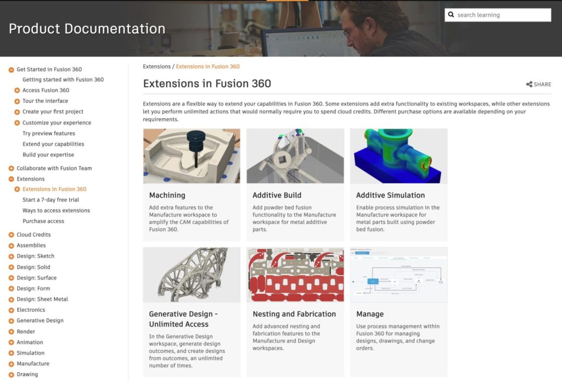The width and height of the screenshot is (562, 381).
Task: Open the Extensions breadcrumb link
Action: (x=156, y=66)
